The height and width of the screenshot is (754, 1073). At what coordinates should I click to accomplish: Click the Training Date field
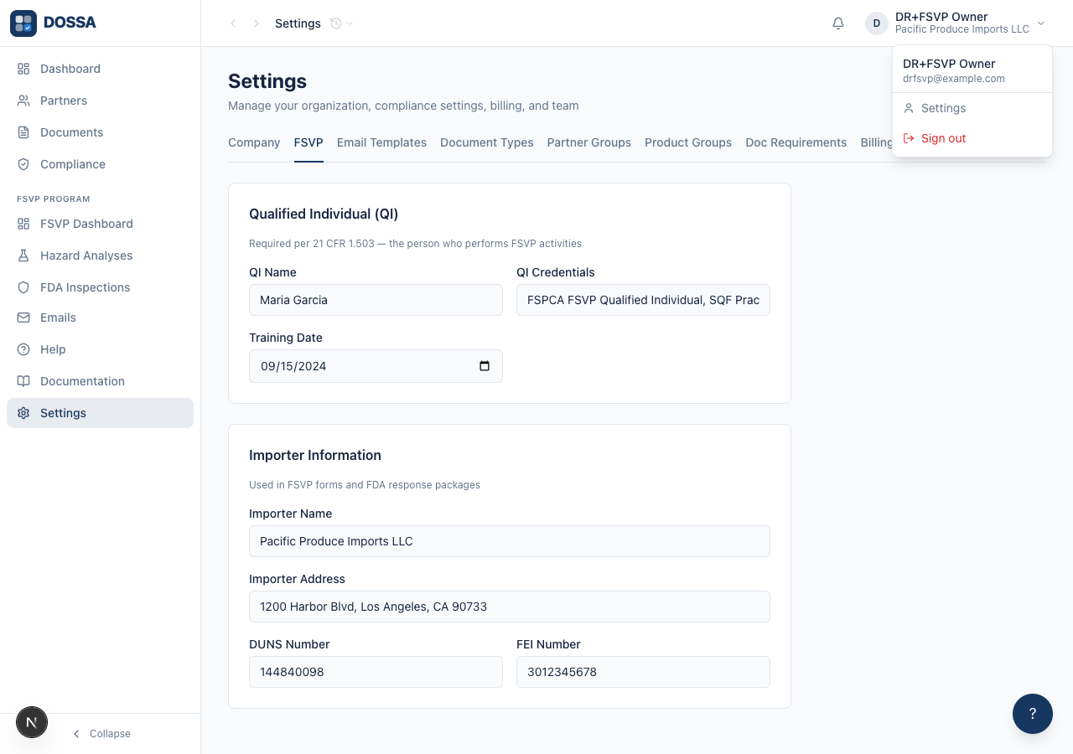[x=376, y=366]
